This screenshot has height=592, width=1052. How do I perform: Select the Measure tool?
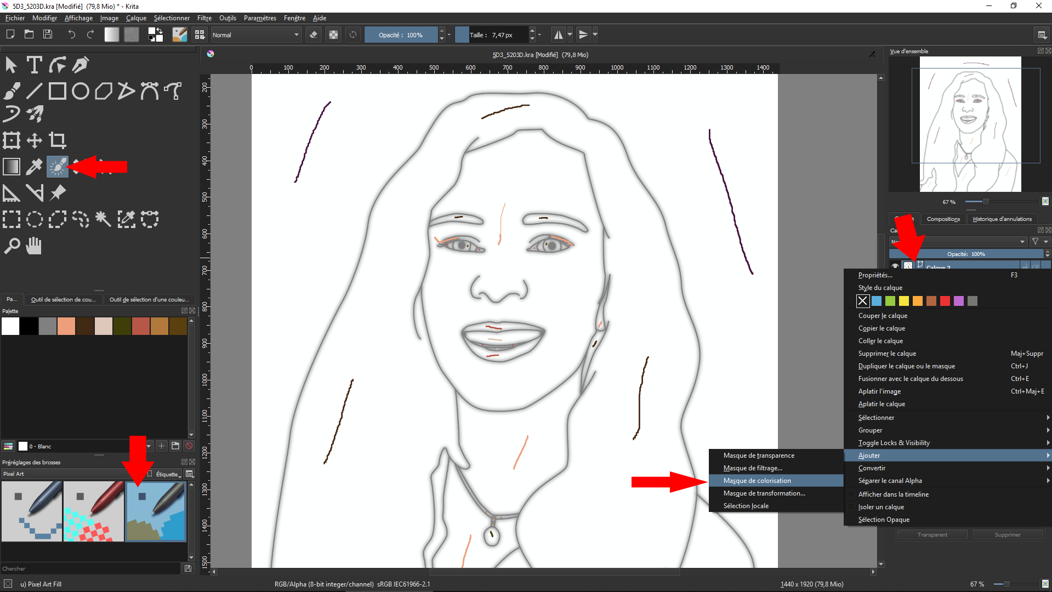point(34,193)
